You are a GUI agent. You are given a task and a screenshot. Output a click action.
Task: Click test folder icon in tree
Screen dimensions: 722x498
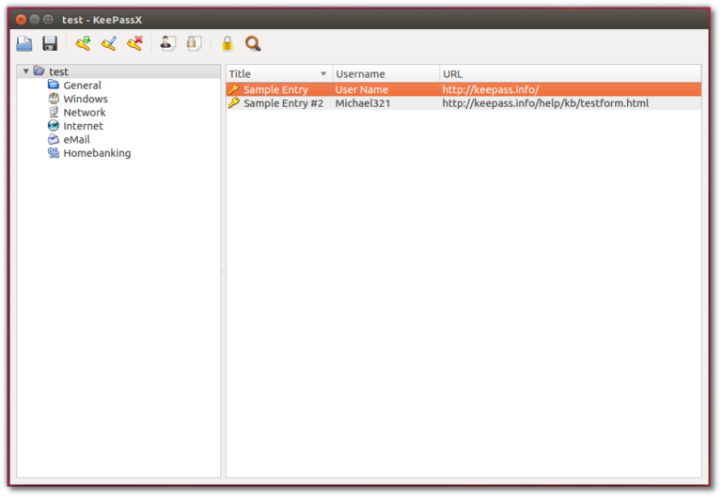39,70
